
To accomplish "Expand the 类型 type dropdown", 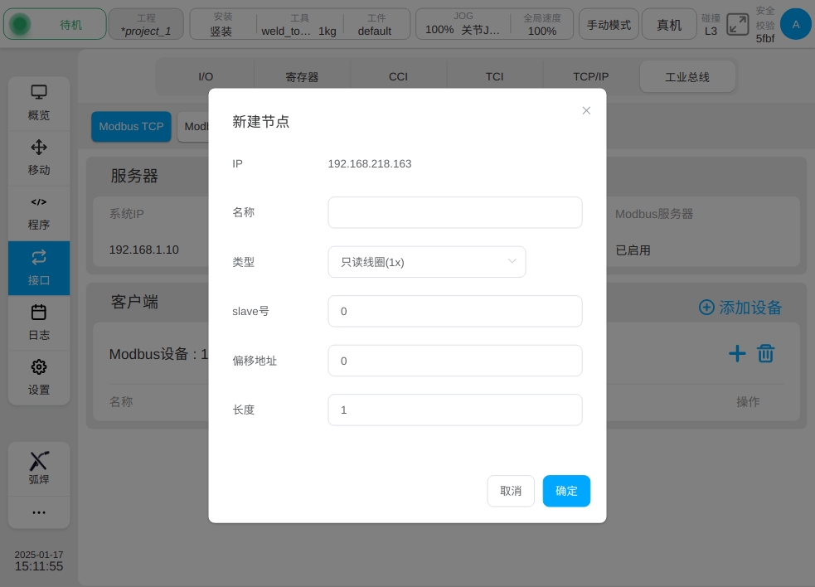I will click(426, 262).
